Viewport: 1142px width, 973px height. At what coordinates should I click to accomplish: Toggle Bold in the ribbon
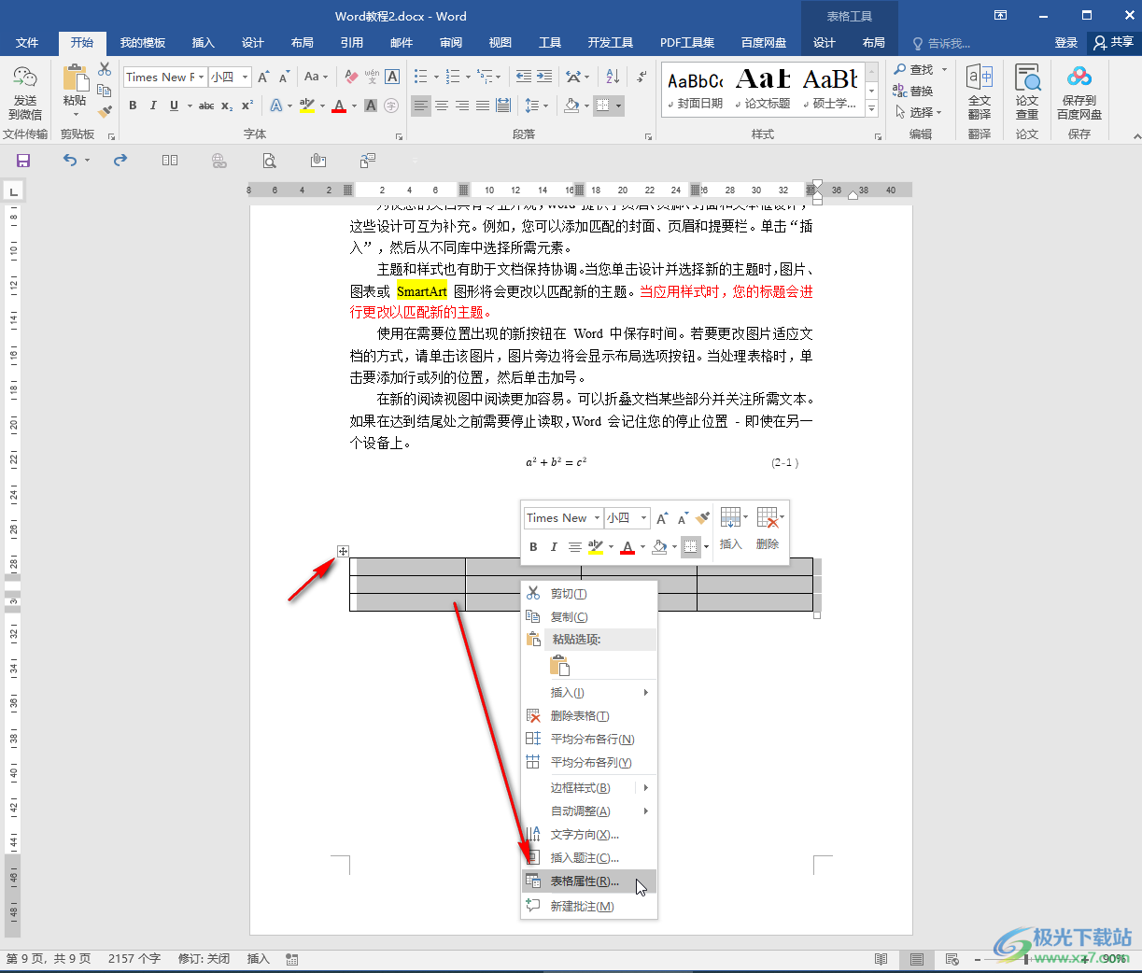point(133,106)
